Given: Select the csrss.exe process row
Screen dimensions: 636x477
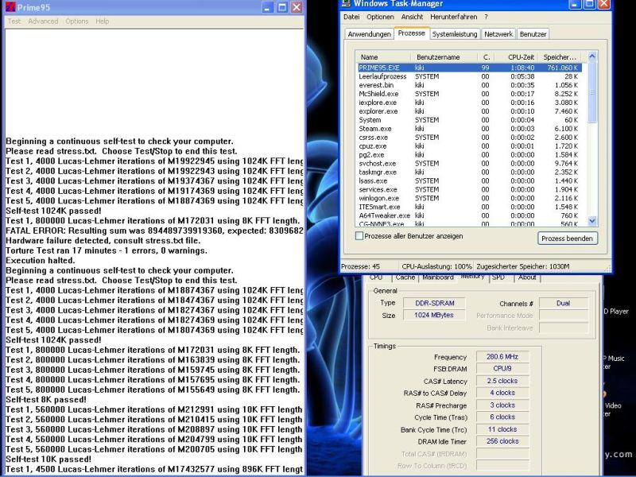Looking at the screenshot, I should [x=469, y=138].
